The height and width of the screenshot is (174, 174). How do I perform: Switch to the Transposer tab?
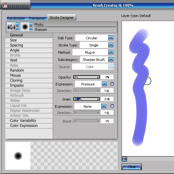(37, 18)
